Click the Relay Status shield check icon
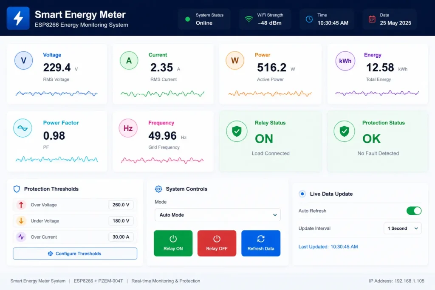 click(237, 131)
